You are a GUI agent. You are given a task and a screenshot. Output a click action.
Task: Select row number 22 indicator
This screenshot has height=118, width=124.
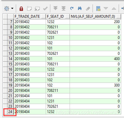[x=10, y=101]
